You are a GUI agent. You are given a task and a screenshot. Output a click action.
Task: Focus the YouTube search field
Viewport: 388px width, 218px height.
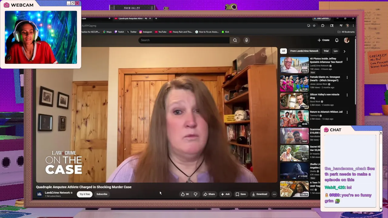click(x=184, y=40)
